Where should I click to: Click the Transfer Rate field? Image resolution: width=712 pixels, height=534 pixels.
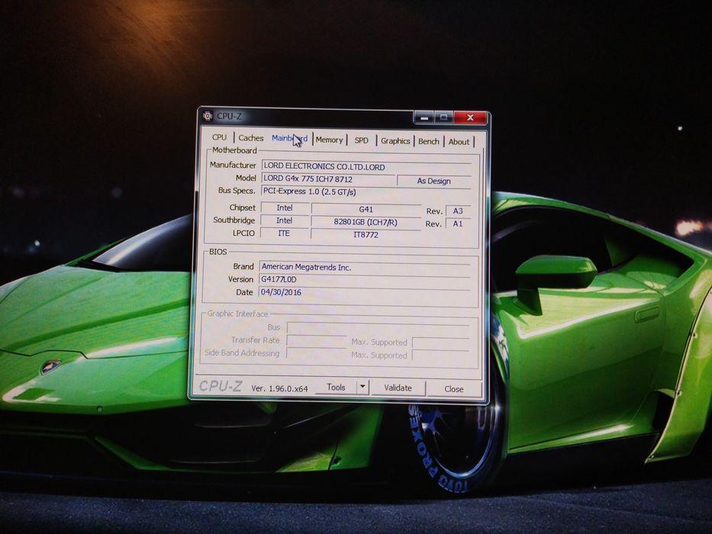click(x=317, y=340)
